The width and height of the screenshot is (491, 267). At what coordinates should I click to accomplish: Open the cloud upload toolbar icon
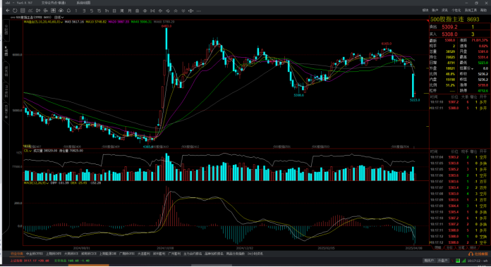tap(61, 11)
